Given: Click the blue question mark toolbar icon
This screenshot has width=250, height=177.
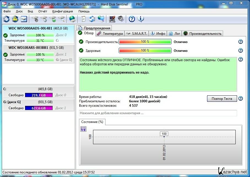Looking at the screenshot, I should (132, 19).
